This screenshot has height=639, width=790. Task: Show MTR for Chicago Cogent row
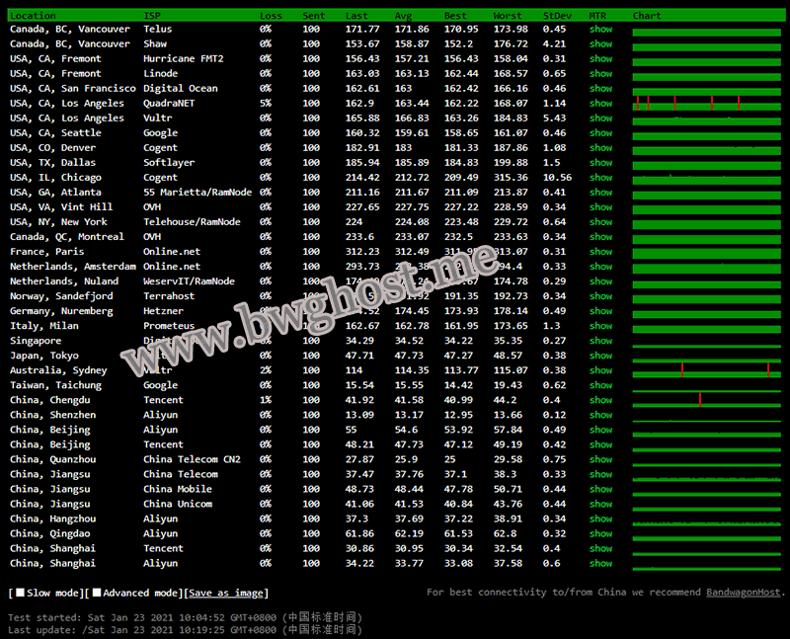(600, 178)
